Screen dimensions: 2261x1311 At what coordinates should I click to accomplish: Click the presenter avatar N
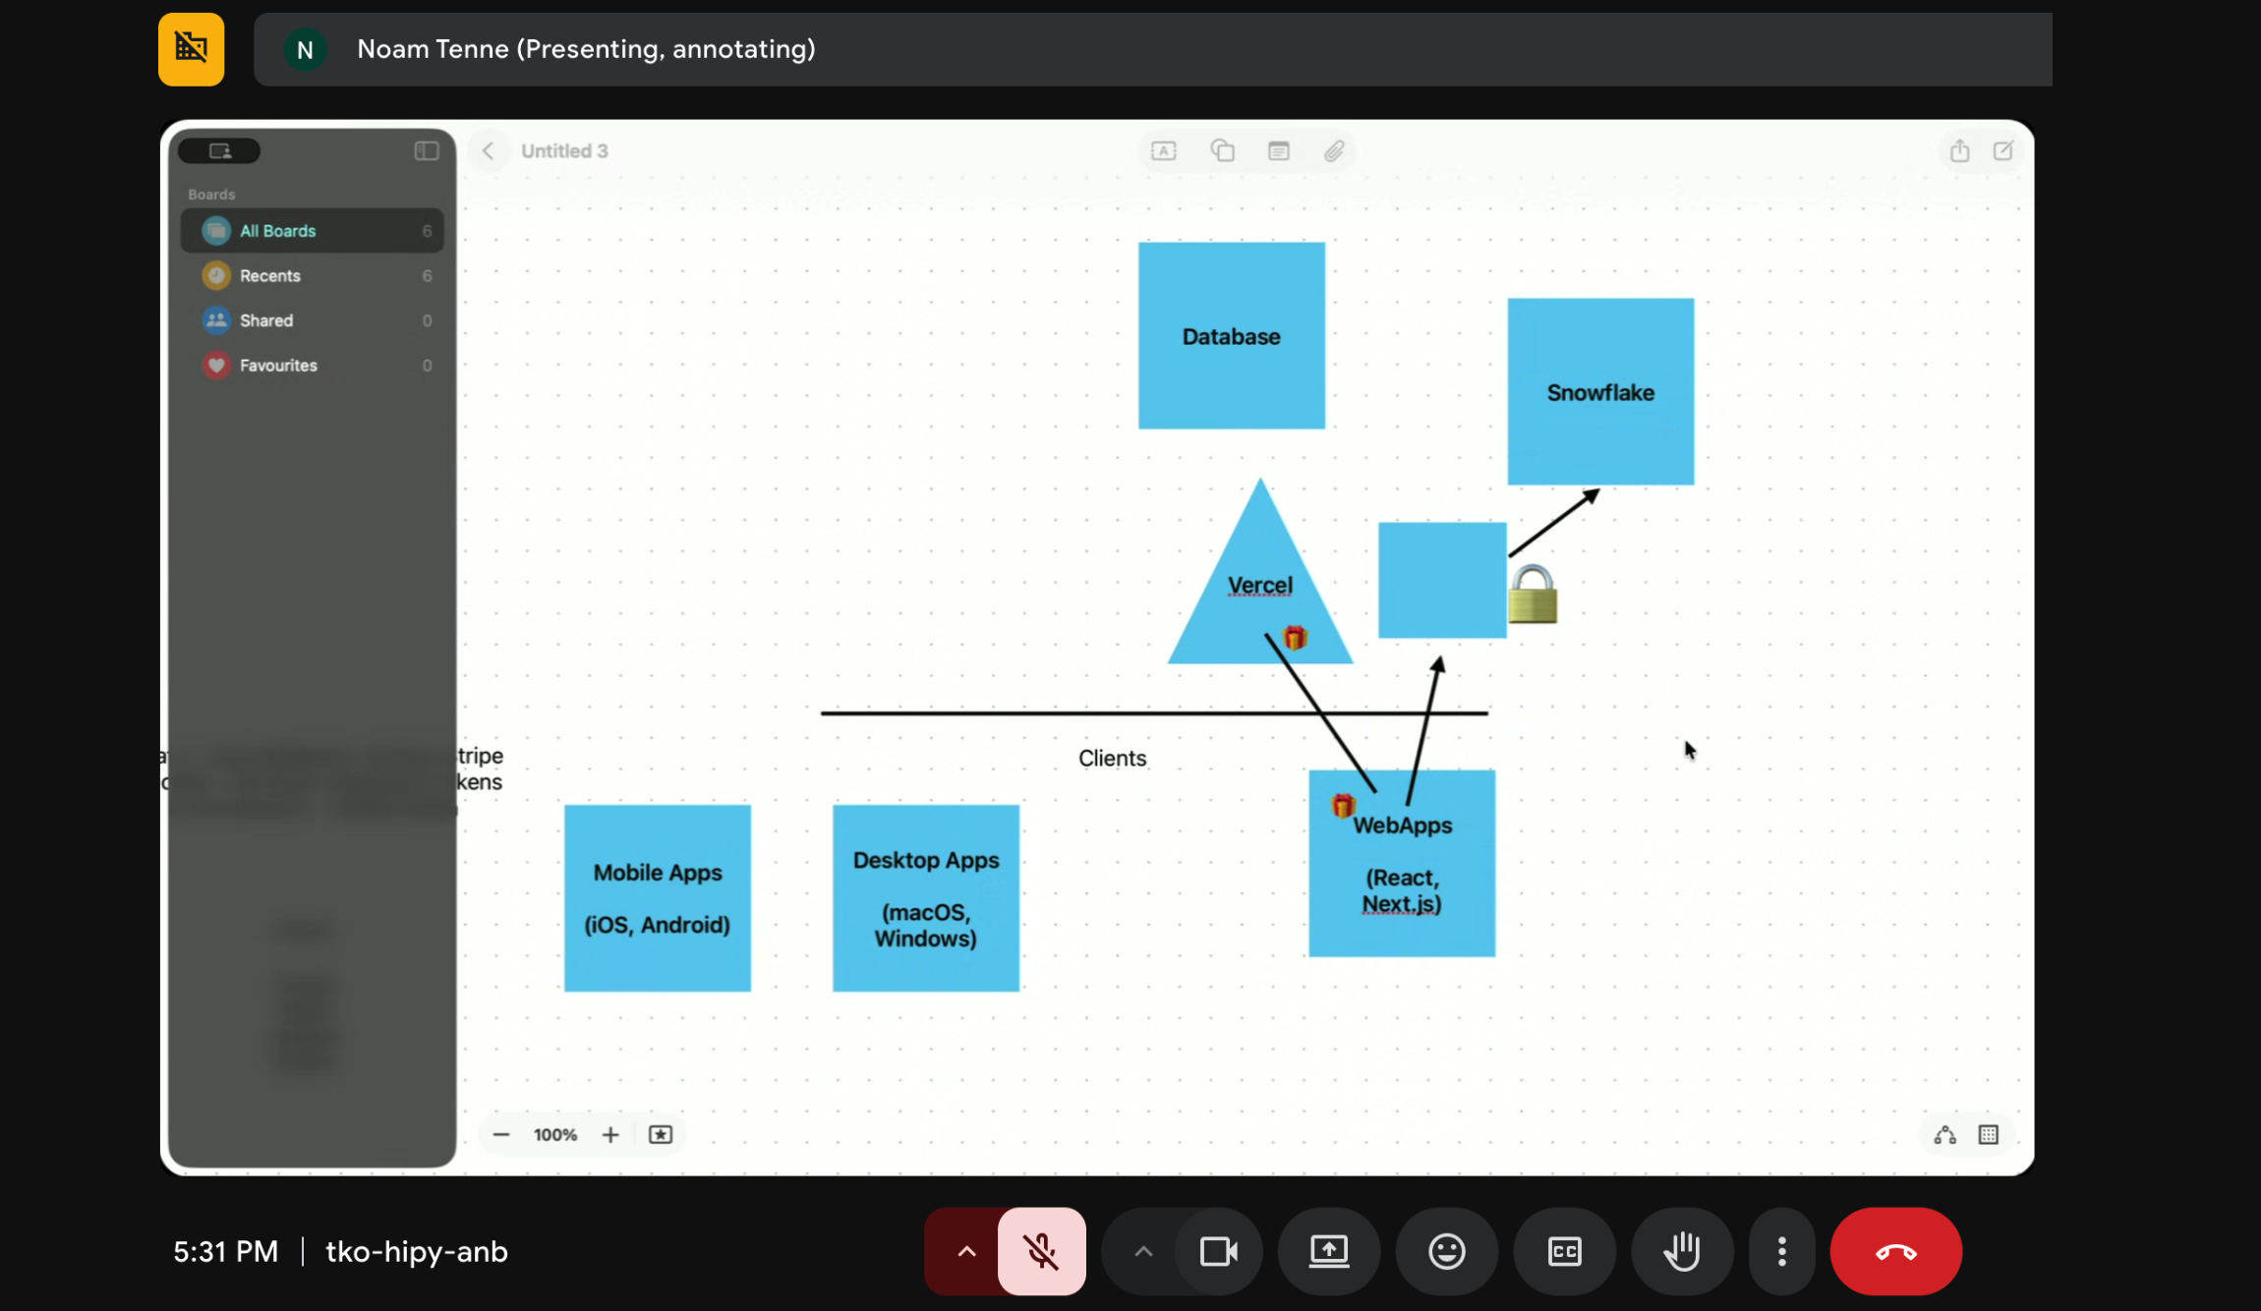pyautogui.click(x=305, y=49)
